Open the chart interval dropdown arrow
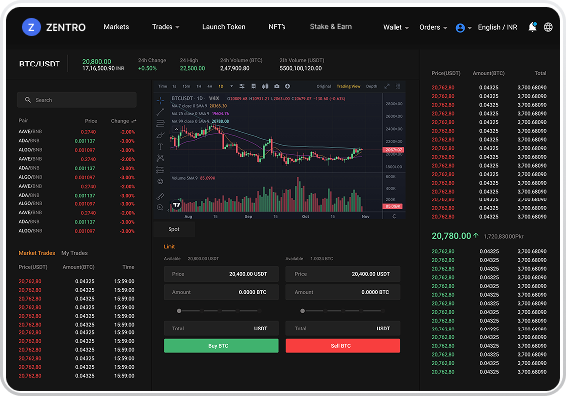566x396 pixels. [231, 86]
